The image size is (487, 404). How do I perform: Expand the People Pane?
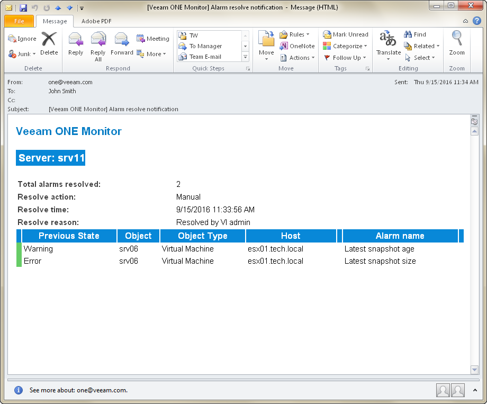point(475,390)
